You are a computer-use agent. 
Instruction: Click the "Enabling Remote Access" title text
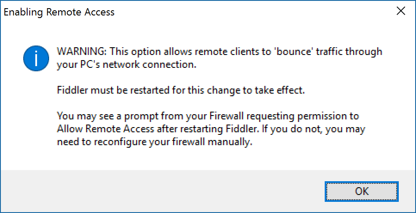pyautogui.click(x=59, y=12)
